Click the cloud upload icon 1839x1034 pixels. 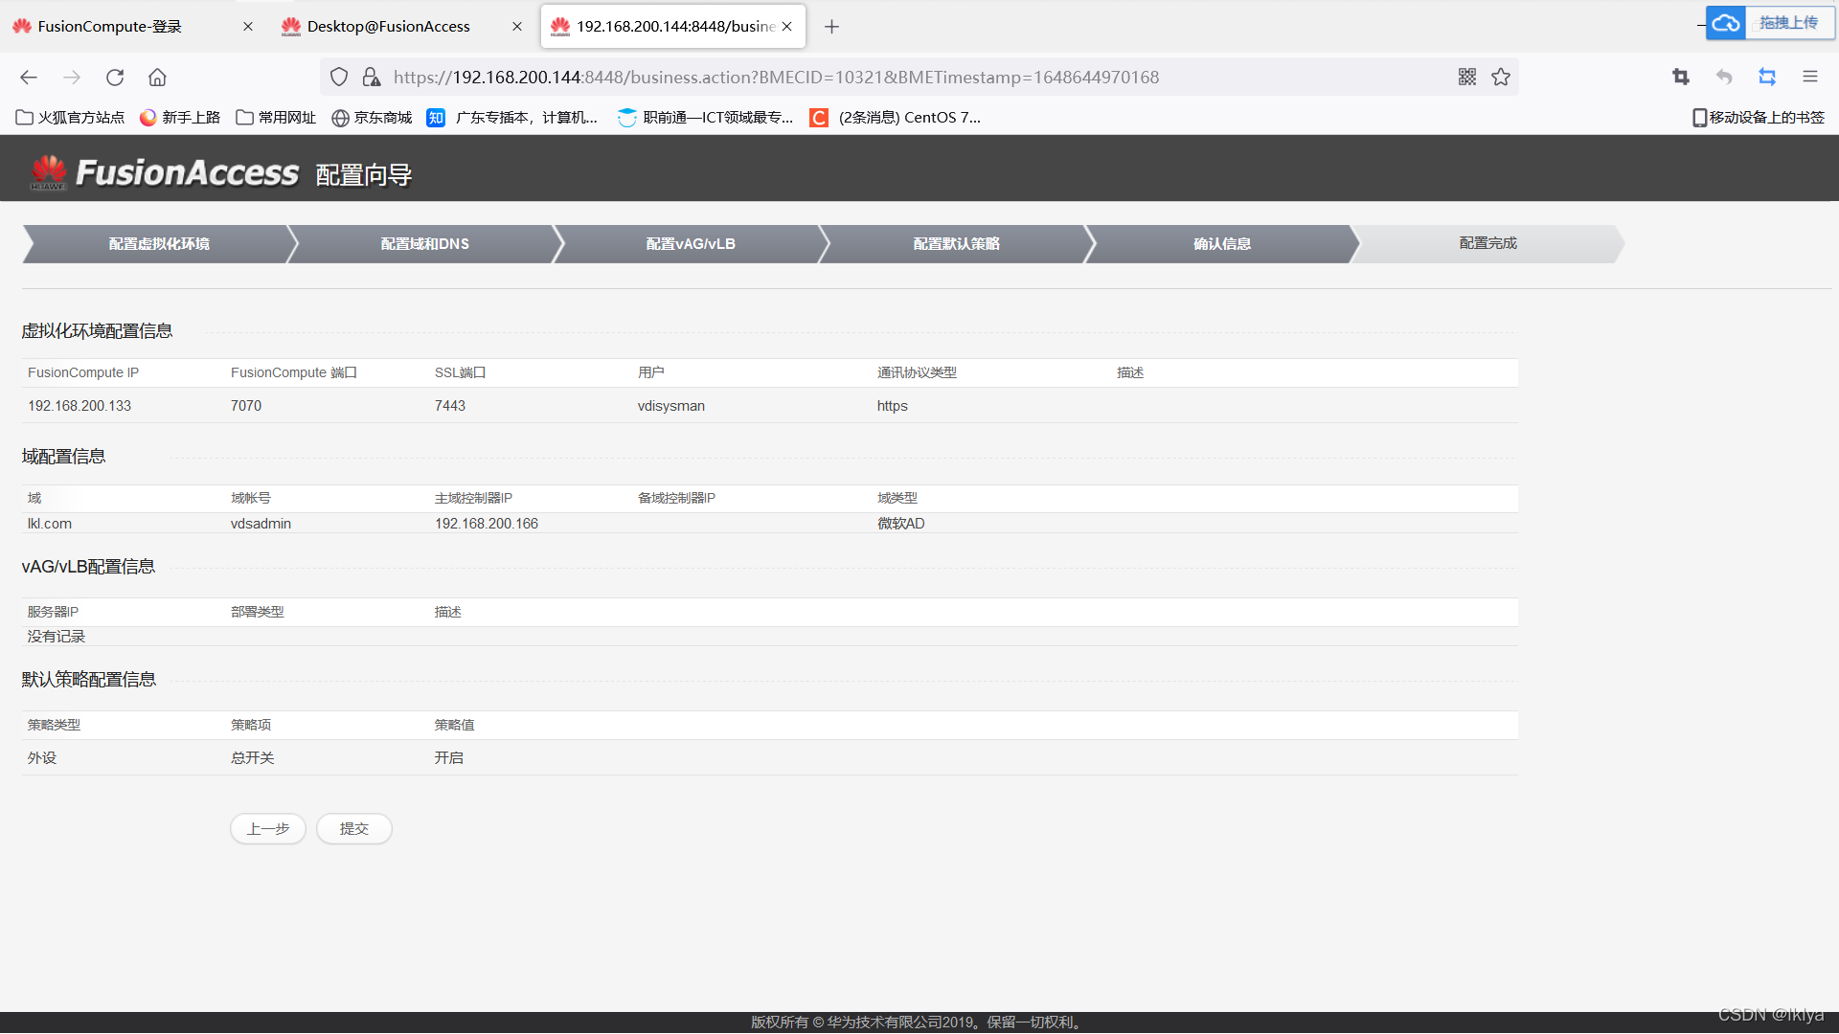1726,23
